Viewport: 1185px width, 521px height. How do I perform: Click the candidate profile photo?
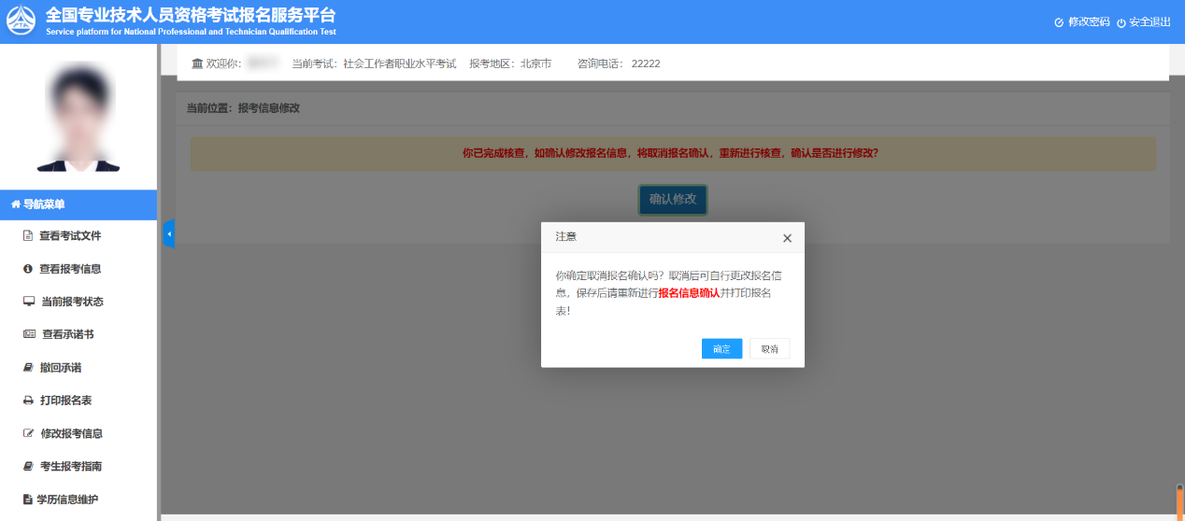[79, 117]
